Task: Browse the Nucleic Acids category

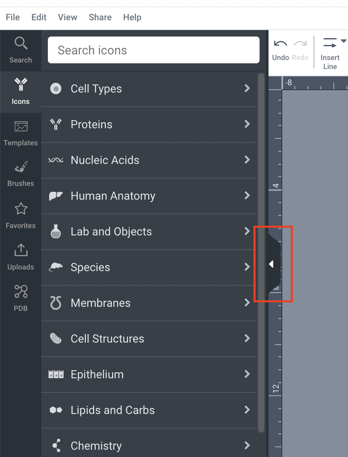Action: (149, 160)
